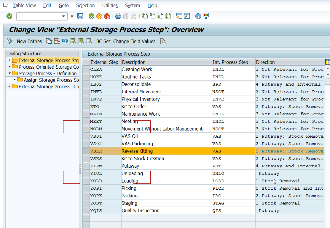The width and height of the screenshot is (330, 228).
Task: Click the display BC Set glasses icon
Action: (163, 41)
